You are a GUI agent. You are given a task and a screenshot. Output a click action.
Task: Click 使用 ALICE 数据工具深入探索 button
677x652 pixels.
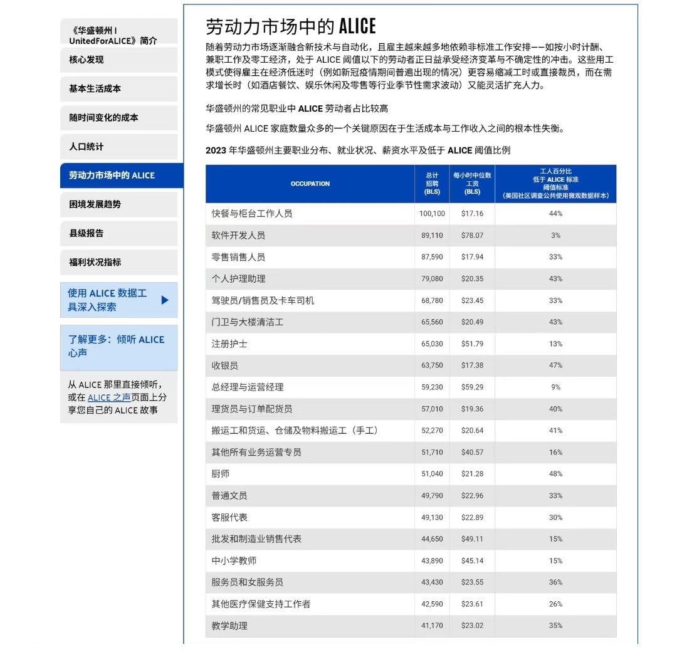(118, 300)
